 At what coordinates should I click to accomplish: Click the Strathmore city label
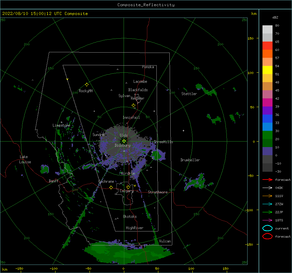click(x=158, y=192)
